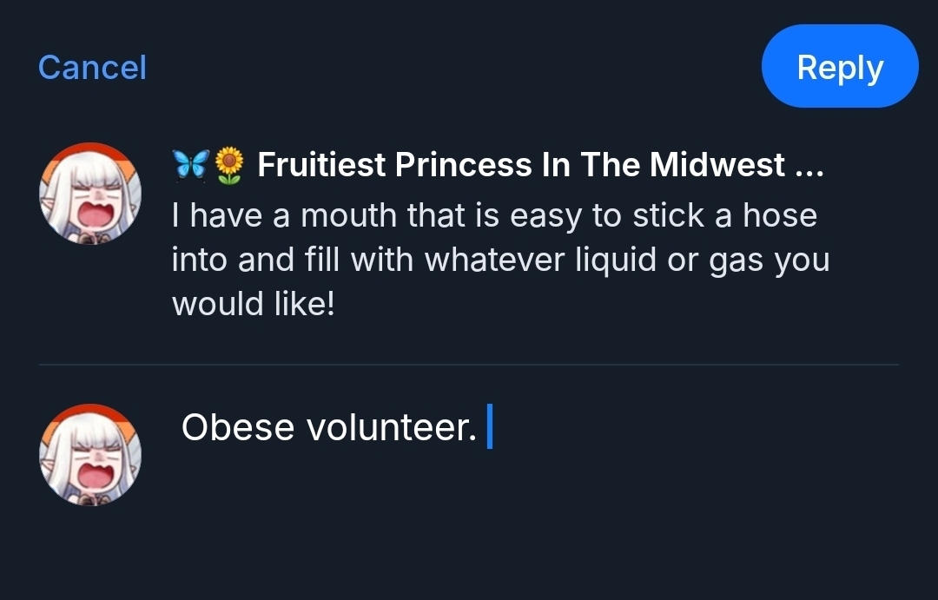Image resolution: width=938 pixels, height=600 pixels.
Task: Tap your avatar beside the reply draft
Action: 90,454
